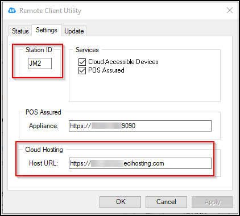Click the Host URL: field label

click(x=44, y=163)
